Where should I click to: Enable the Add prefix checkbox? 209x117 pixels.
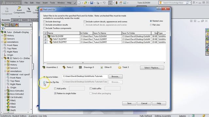coord(55,88)
